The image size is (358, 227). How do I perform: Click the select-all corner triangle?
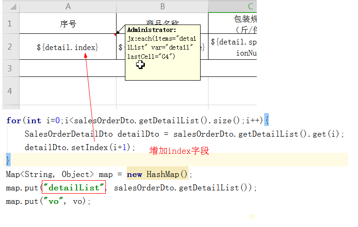click(x=13, y=6)
